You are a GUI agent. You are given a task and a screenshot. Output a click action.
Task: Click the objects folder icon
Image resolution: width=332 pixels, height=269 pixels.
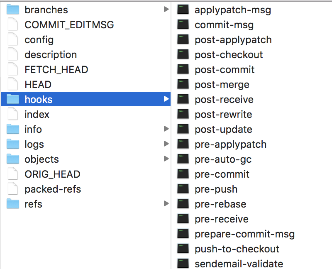(x=12, y=159)
